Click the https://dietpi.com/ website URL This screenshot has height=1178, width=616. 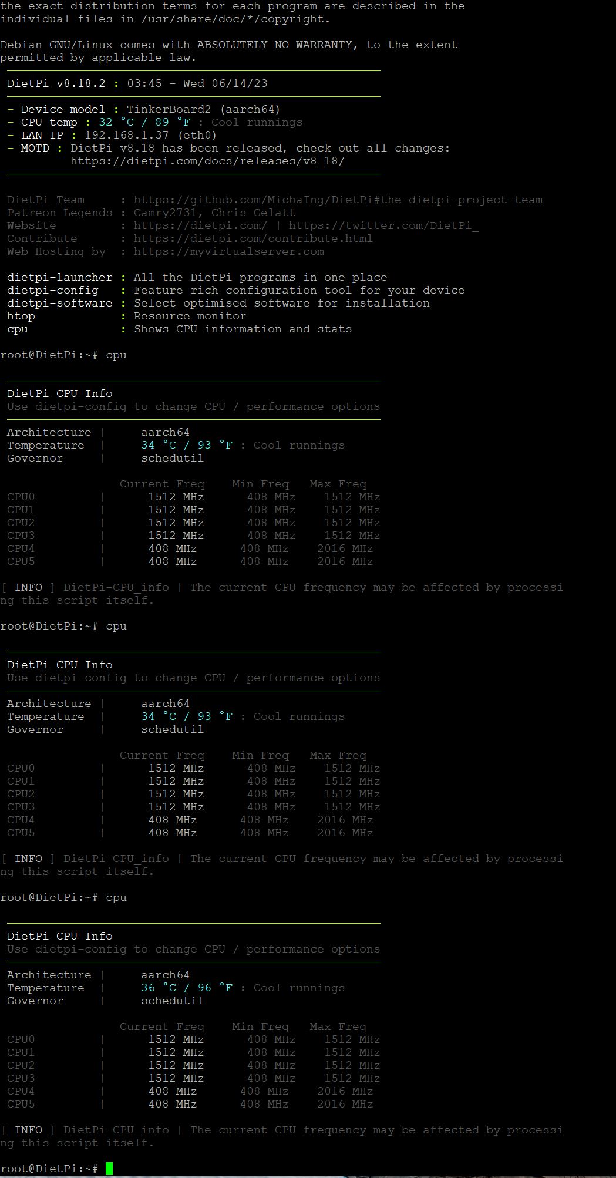pyautogui.click(x=200, y=225)
